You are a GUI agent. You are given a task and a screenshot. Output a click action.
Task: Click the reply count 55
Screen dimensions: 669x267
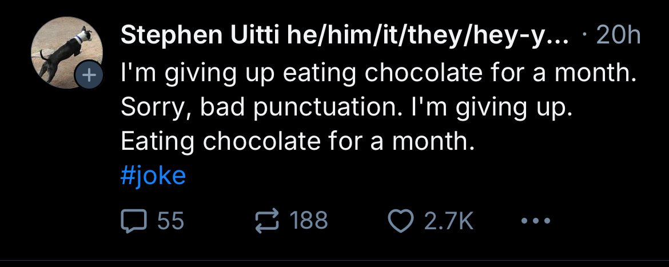170,221
